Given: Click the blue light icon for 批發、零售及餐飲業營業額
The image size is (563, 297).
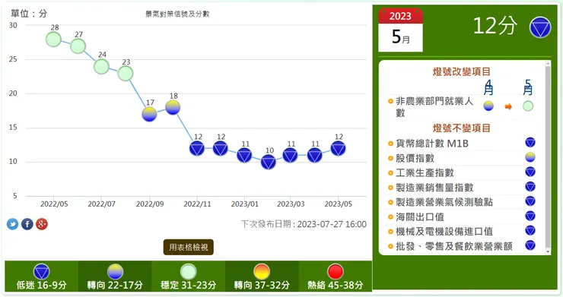Looking at the screenshot, I should (530, 245).
